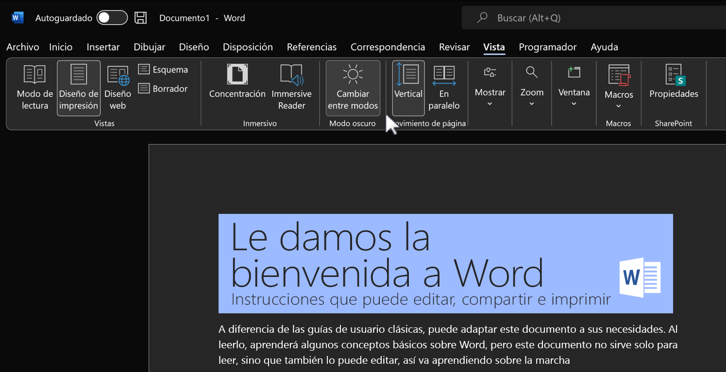Image resolution: width=726 pixels, height=372 pixels.
Task: Switch to Diseño web view
Action: [x=118, y=88]
